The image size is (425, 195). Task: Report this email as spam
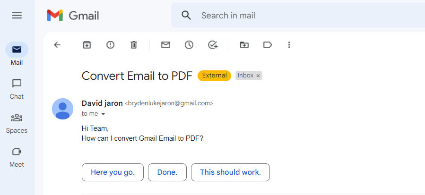(x=111, y=45)
